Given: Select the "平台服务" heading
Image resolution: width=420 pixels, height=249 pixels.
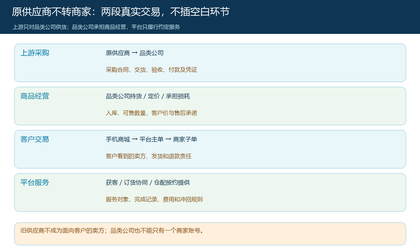Looking at the screenshot, I should point(35,182).
